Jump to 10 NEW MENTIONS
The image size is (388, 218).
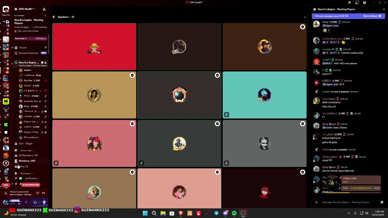click(x=30, y=185)
